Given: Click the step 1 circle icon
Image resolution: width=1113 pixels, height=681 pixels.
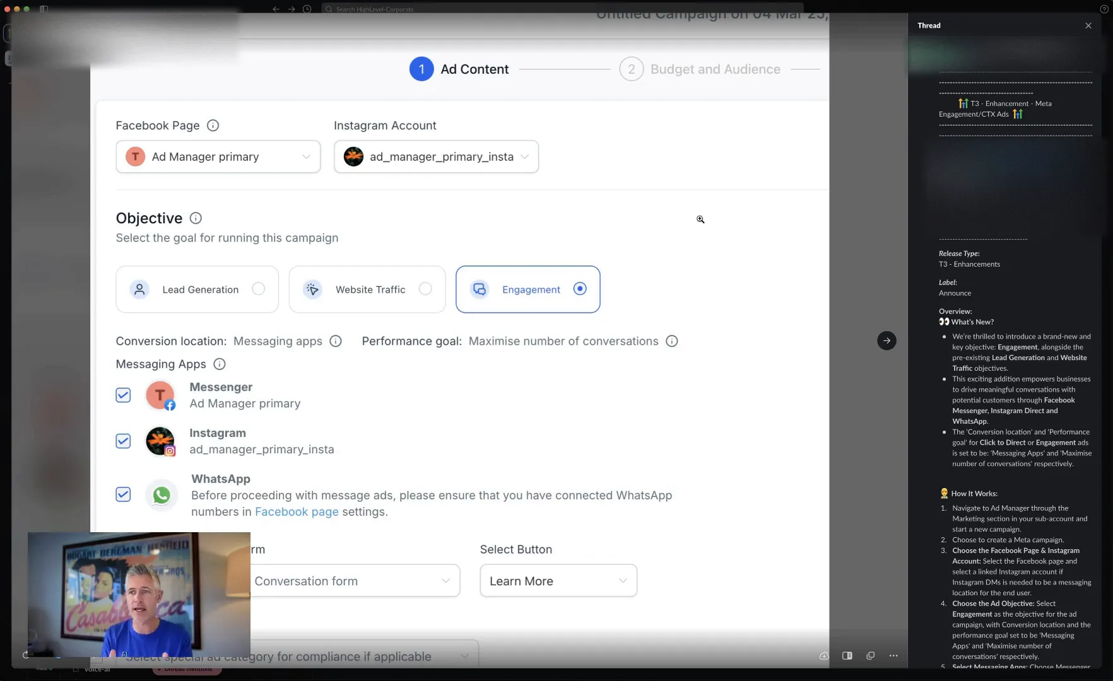Looking at the screenshot, I should [x=421, y=69].
